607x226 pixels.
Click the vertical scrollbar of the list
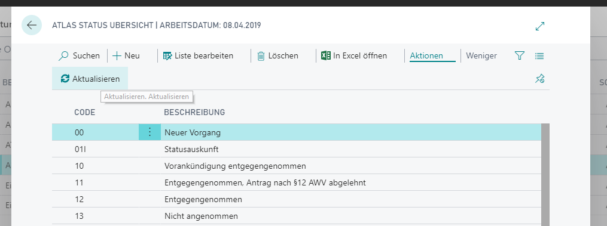[x=545, y=175]
